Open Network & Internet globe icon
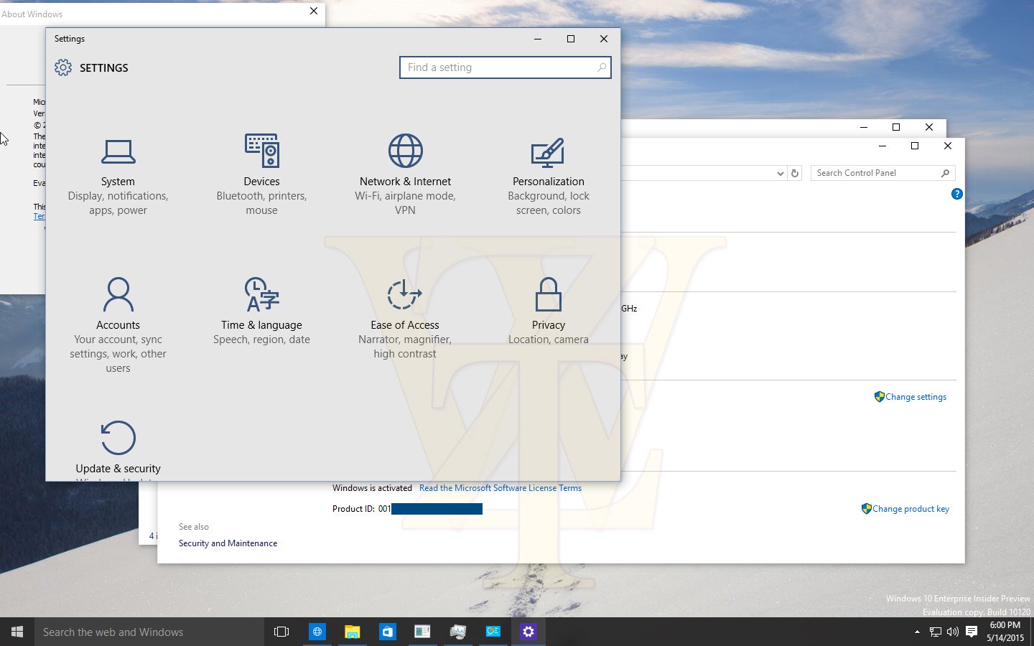The width and height of the screenshot is (1034, 646). click(x=405, y=176)
